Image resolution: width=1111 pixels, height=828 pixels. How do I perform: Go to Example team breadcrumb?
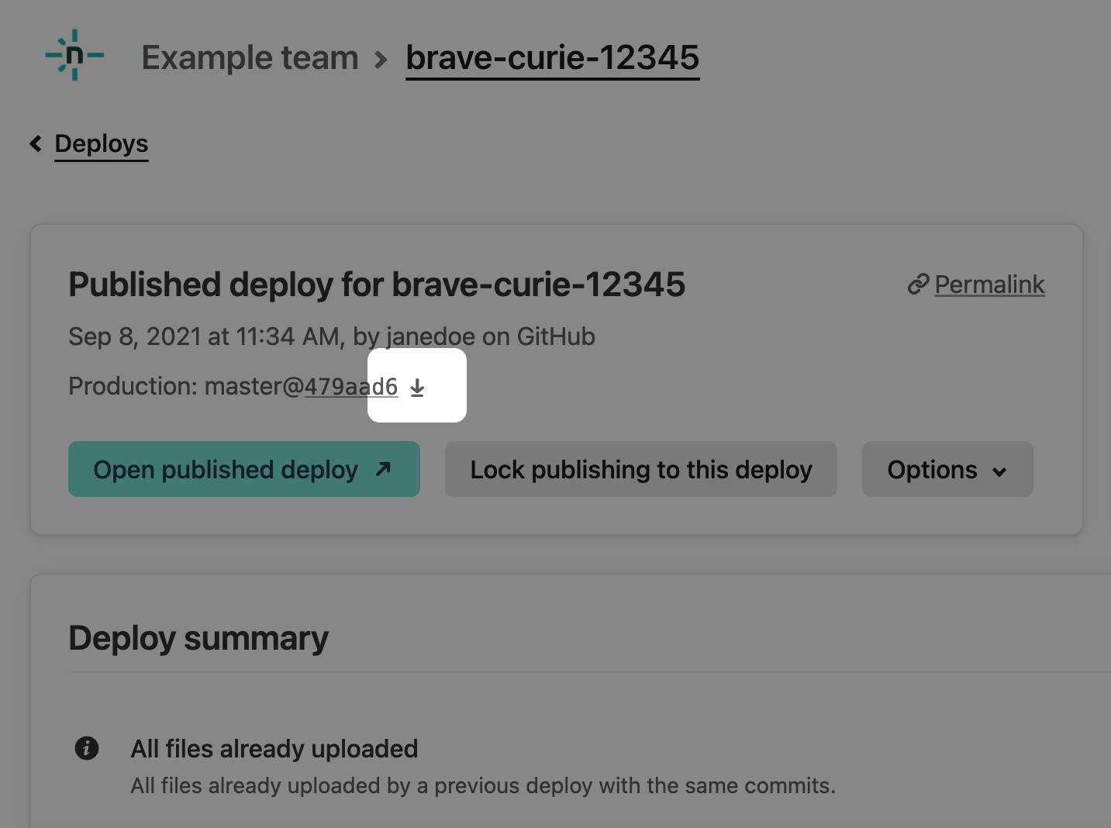coord(250,58)
